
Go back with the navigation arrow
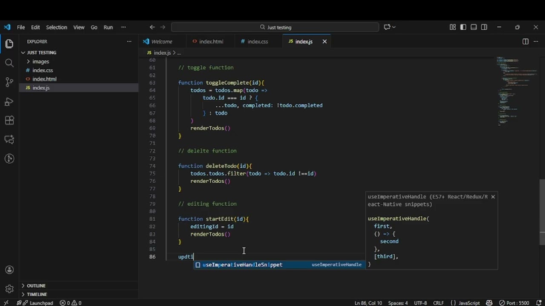click(152, 27)
